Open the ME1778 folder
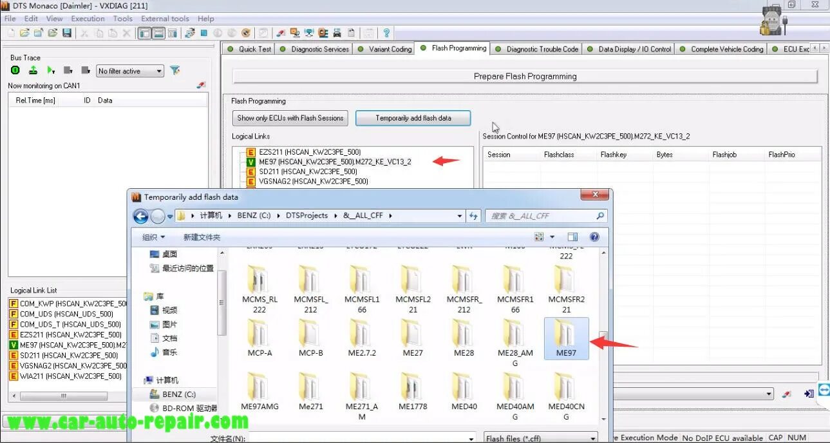Image resolution: width=830 pixels, height=444 pixels. [x=413, y=391]
